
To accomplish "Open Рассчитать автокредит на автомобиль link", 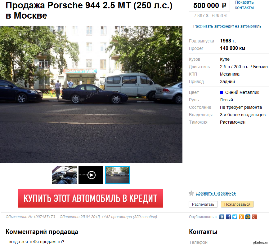I will point(227,26).
